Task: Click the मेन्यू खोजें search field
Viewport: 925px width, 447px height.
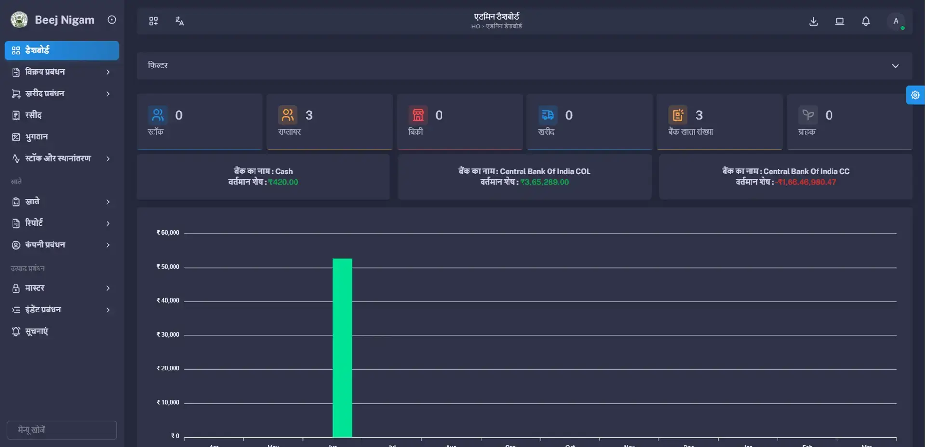Action: 61,430
